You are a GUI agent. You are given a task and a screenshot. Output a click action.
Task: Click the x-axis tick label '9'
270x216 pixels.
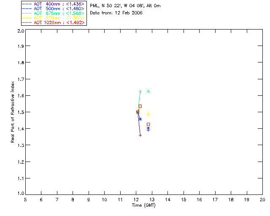89,200
